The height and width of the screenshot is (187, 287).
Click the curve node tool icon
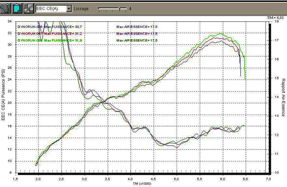[x=5, y=8]
